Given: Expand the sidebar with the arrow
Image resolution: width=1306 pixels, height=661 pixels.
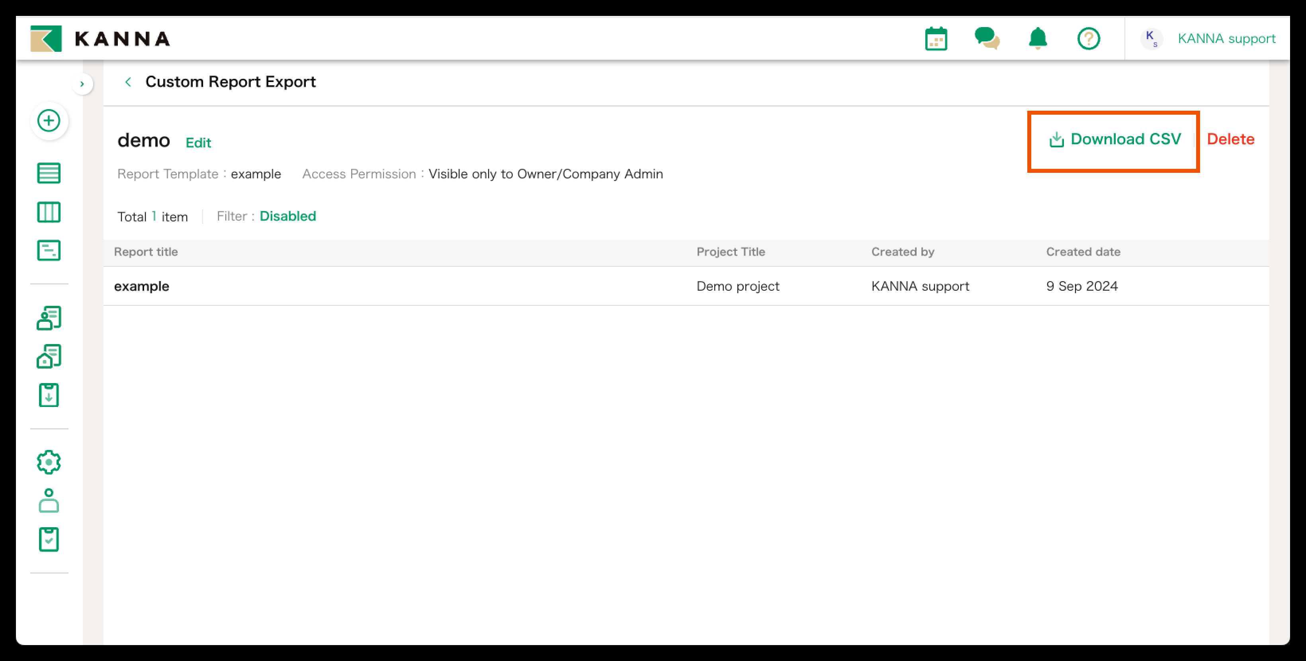Looking at the screenshot, I should pos(83,84).
